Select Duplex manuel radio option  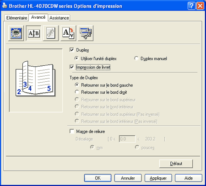pyautogui.click(x=136, y=58)
